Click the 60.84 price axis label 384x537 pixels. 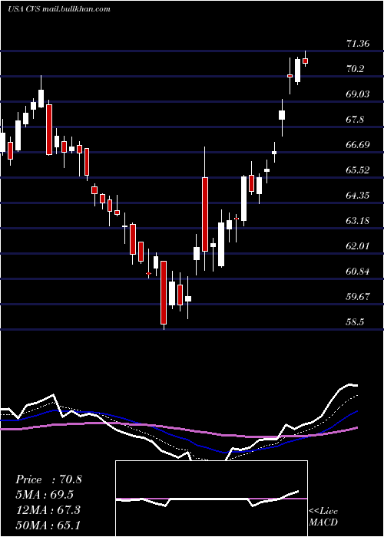[358, 272]
